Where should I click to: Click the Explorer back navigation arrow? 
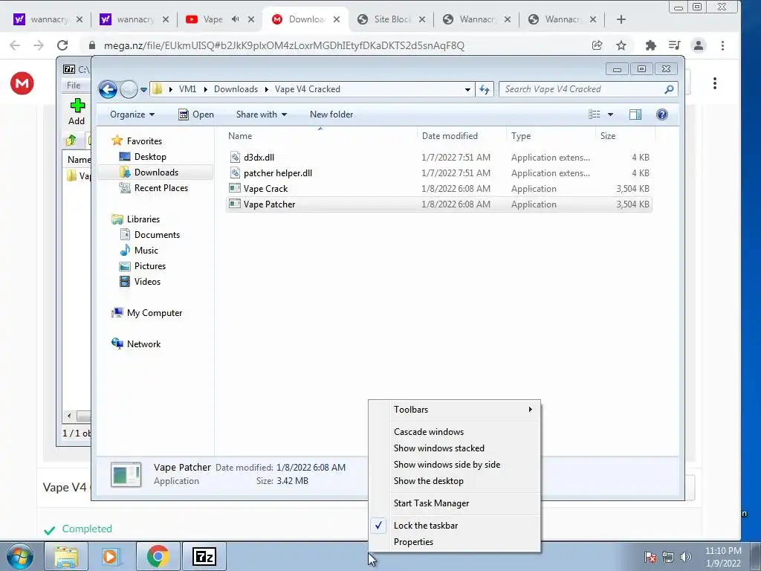click(108, 89)
